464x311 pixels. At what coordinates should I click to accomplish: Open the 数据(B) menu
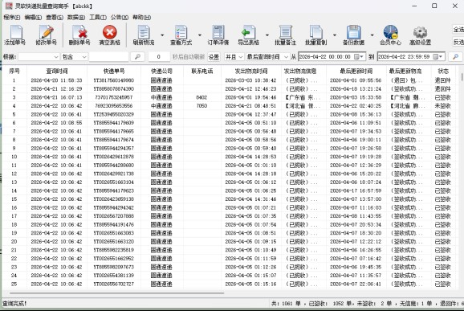(x=76, y=18)
